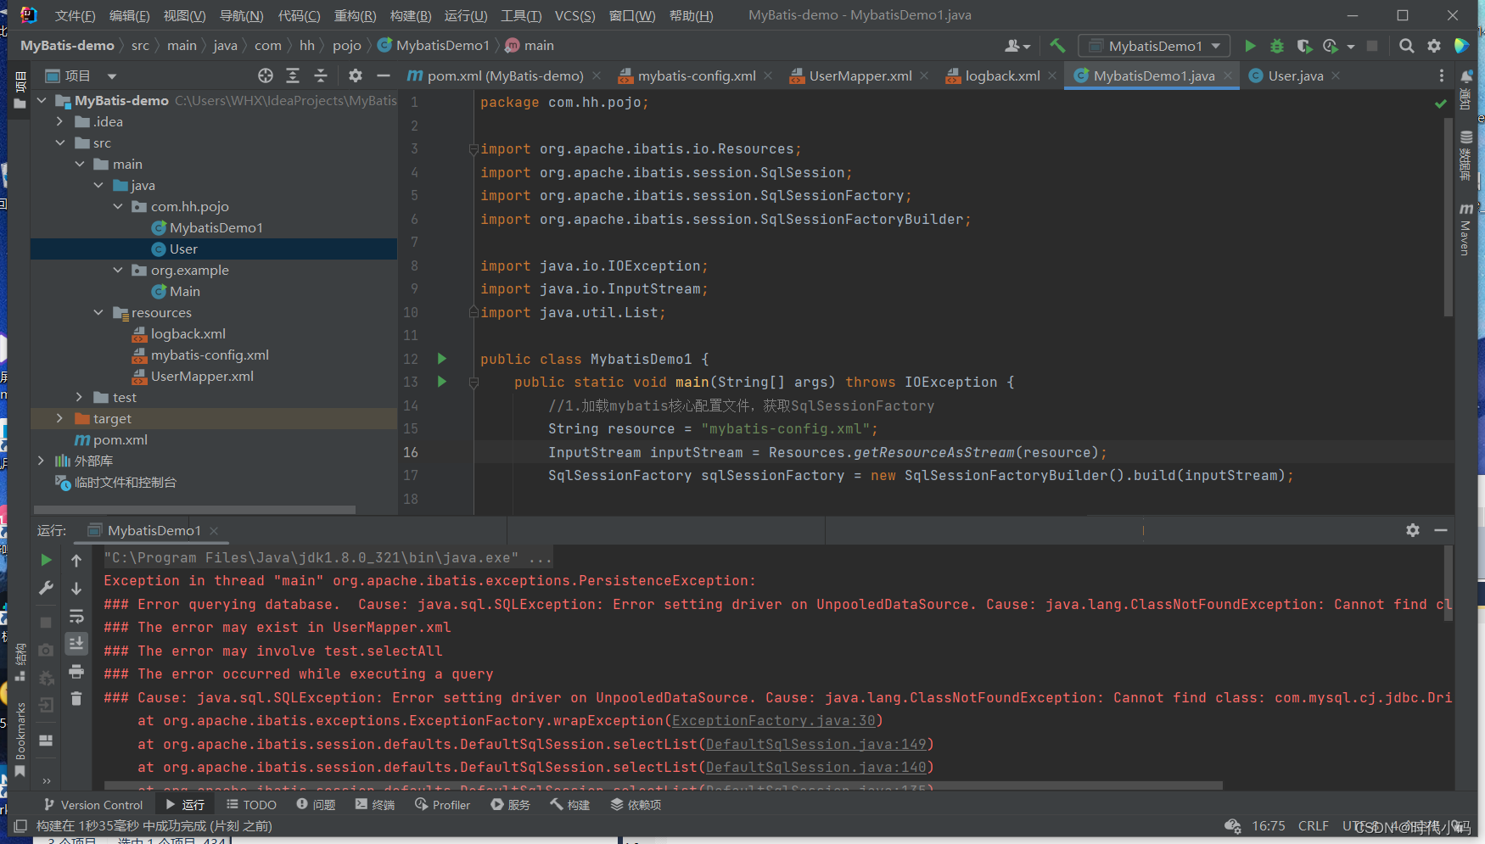Image resolution: width=1485 pixels, height=844 pixels.
Task: Collapse the resources folder in the project tree
Action: click(98, 312)
